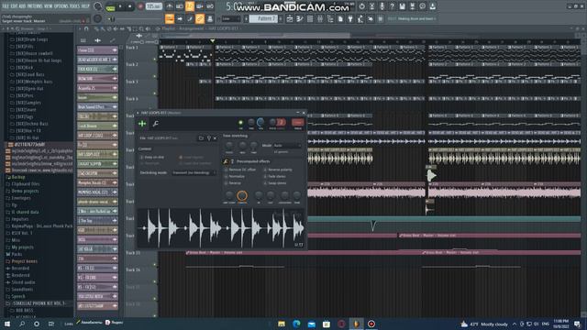Click the transport play button
Viewport: 587px width, 330px height.
pyautogui.click(x=120, y=6)
